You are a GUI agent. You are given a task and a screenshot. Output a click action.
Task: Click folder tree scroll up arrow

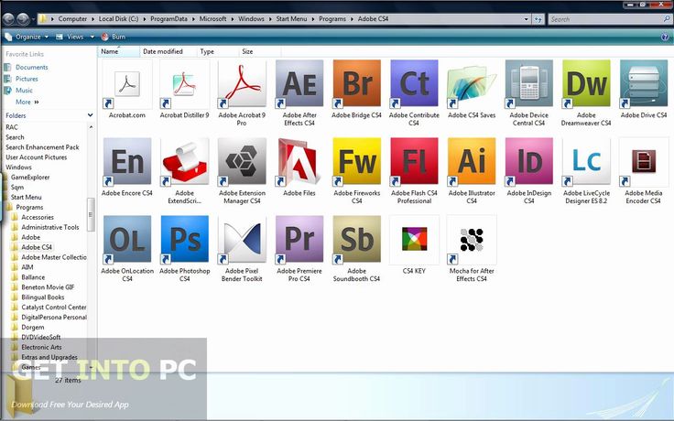click(x=91, y=127)
